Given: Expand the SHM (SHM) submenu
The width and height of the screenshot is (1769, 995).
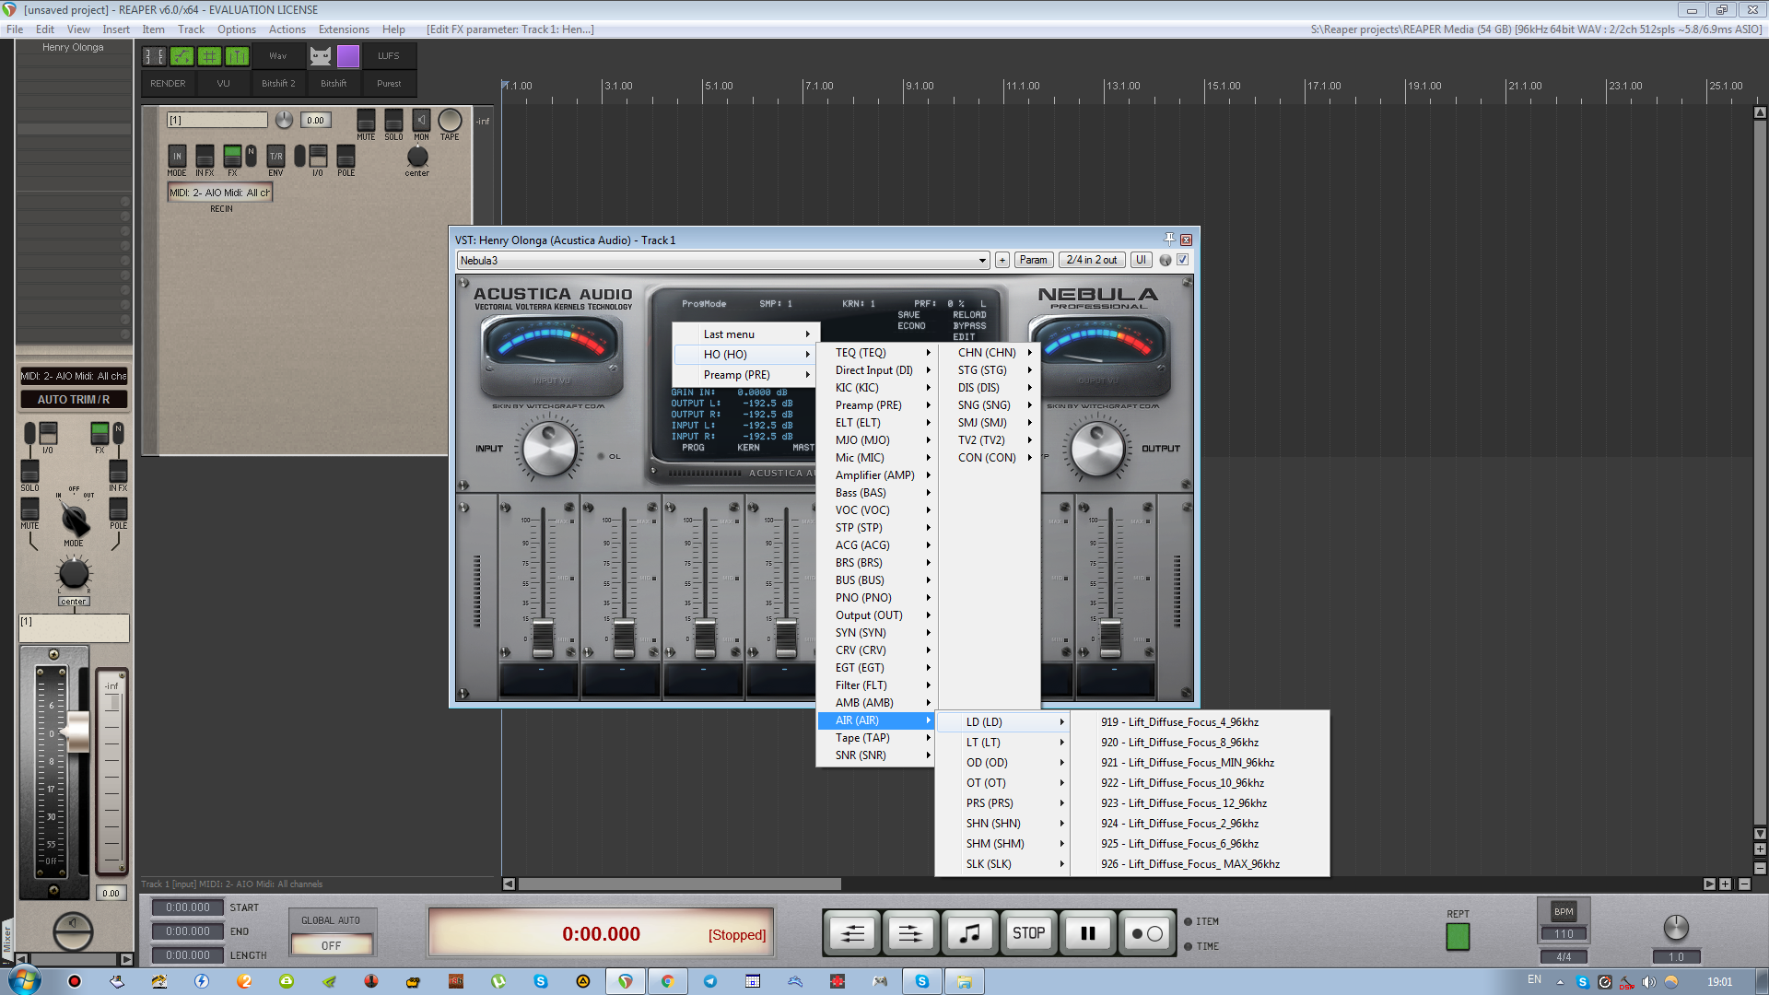Looking at the screenshot, I should (x=1002, y=844).
